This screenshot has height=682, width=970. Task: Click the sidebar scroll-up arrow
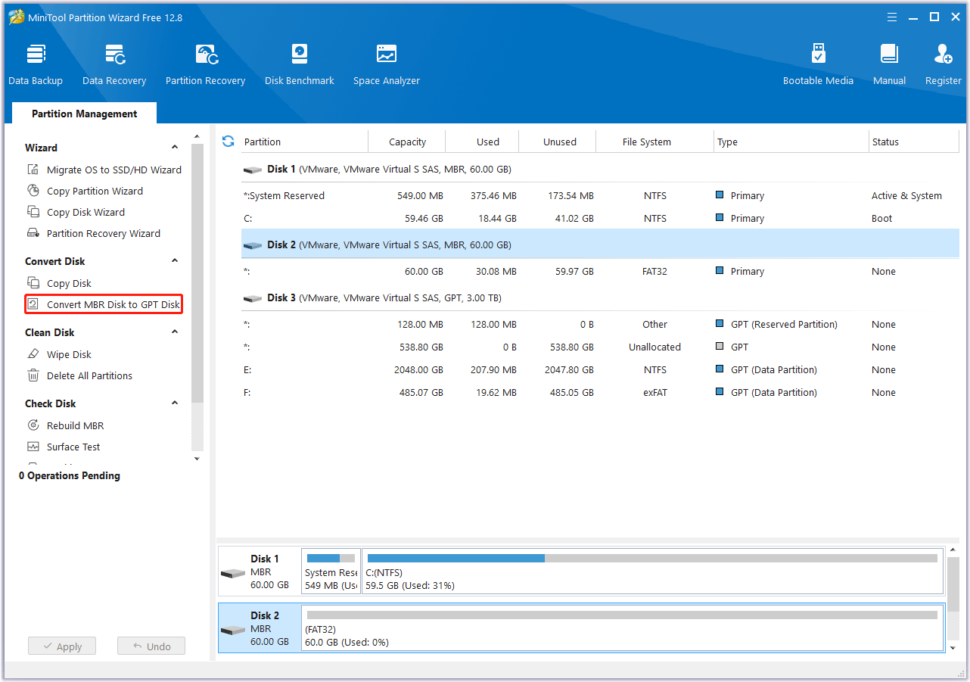coord(197,137)
